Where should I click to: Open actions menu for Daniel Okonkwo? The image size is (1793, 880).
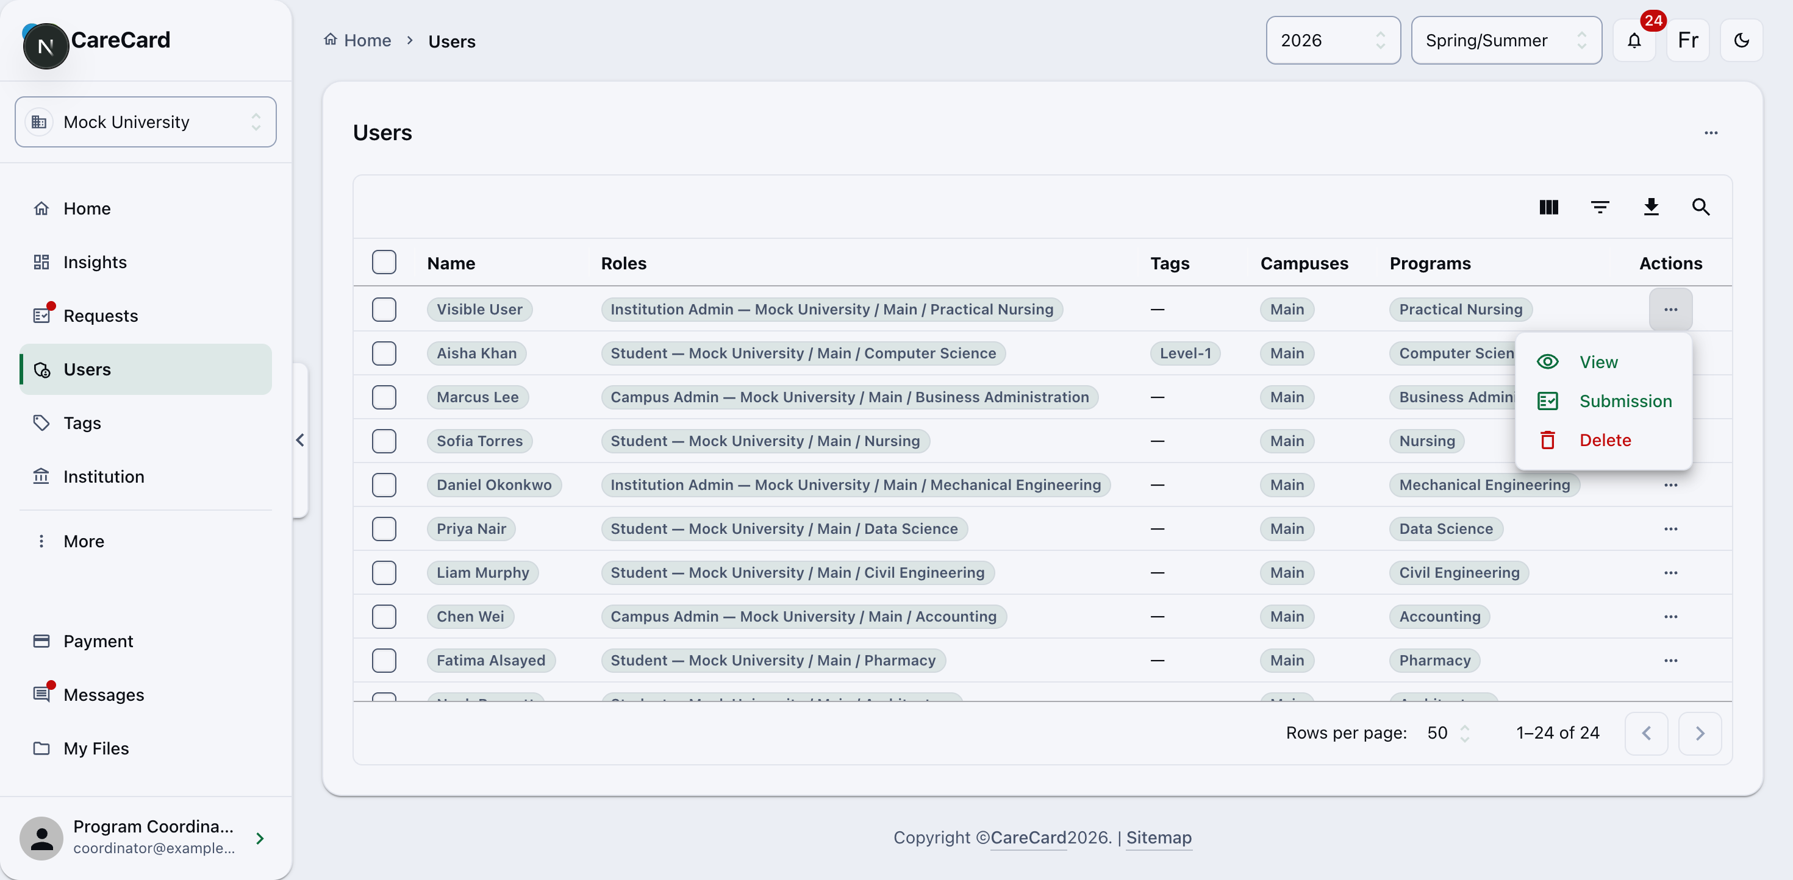[1670, 485]
